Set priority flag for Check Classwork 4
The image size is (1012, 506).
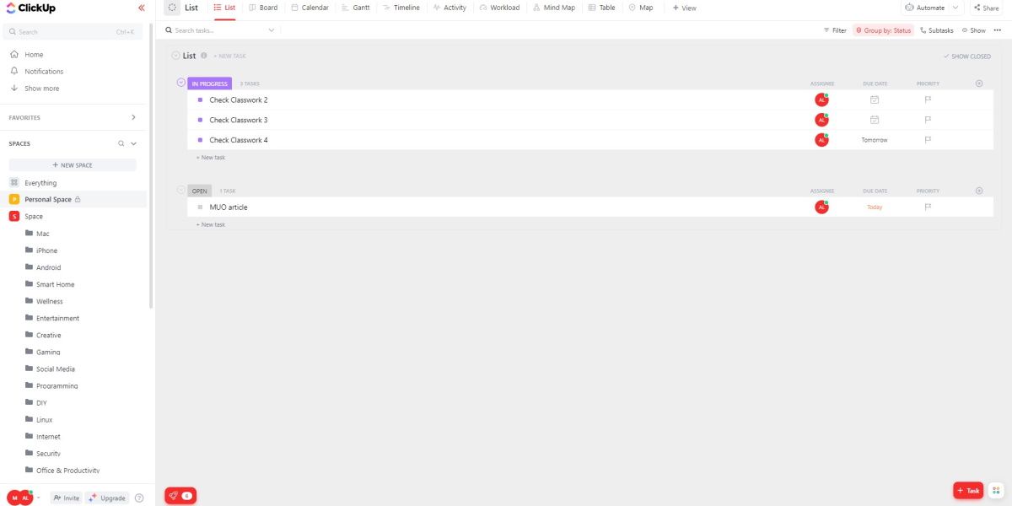928,140
